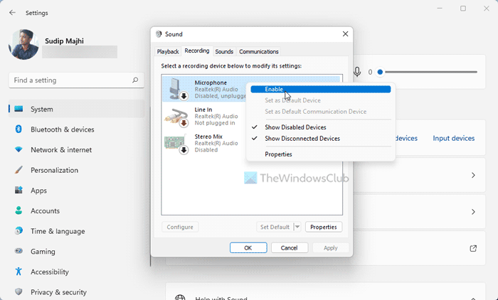Screen dimensions: 498x300
Task: Go back with the Settings back arrow
Action: (12, 13)
